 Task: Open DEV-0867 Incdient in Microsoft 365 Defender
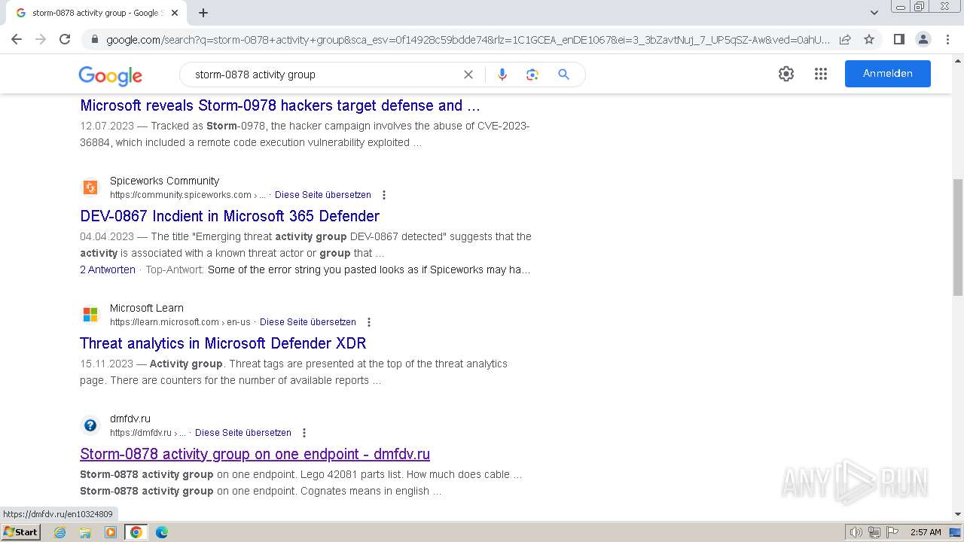click(230, 216)
